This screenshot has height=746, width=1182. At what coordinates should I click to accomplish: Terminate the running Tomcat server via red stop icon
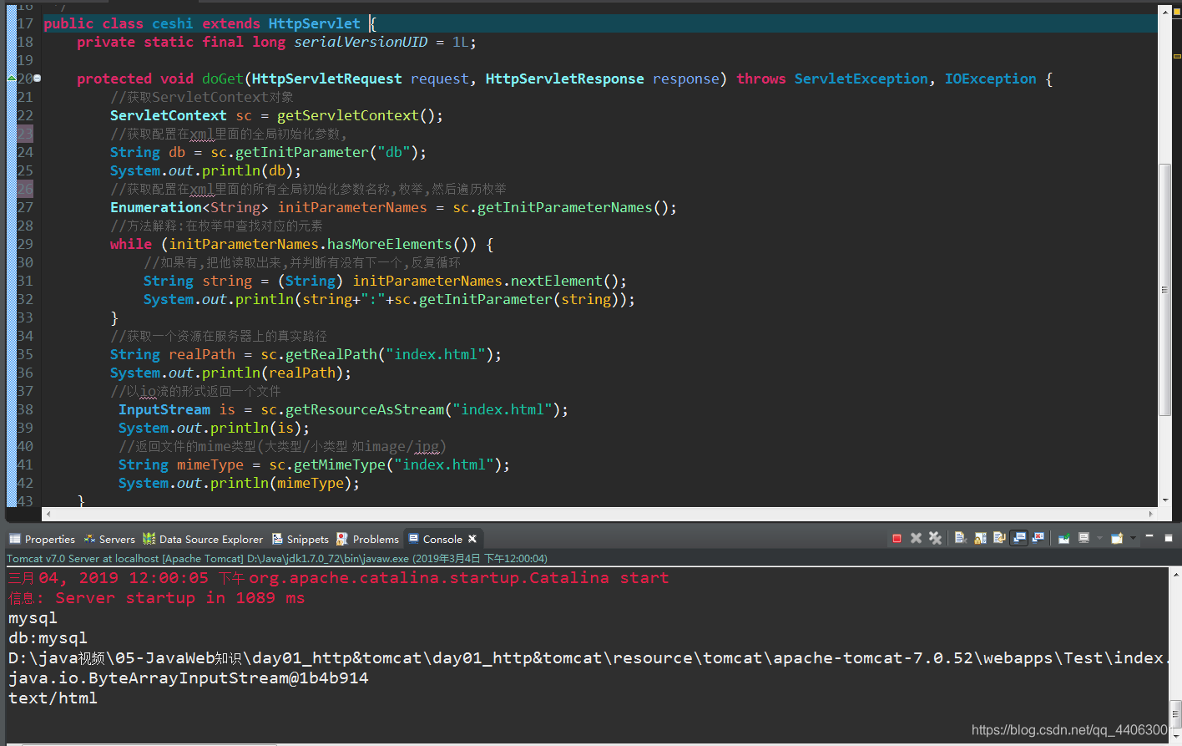(x=897, y=538)
